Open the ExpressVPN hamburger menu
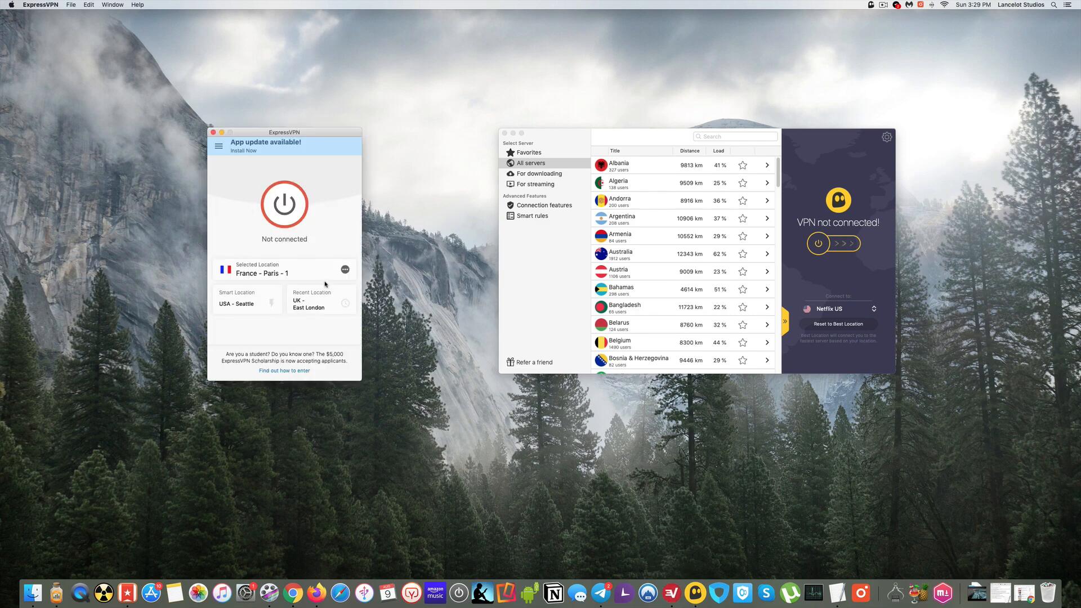1081x608 pixels. click(218, 146)
